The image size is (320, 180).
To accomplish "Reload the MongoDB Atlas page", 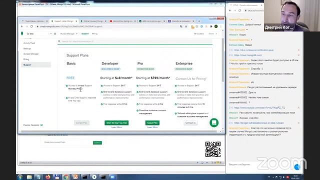I will (x=31, y=26).
